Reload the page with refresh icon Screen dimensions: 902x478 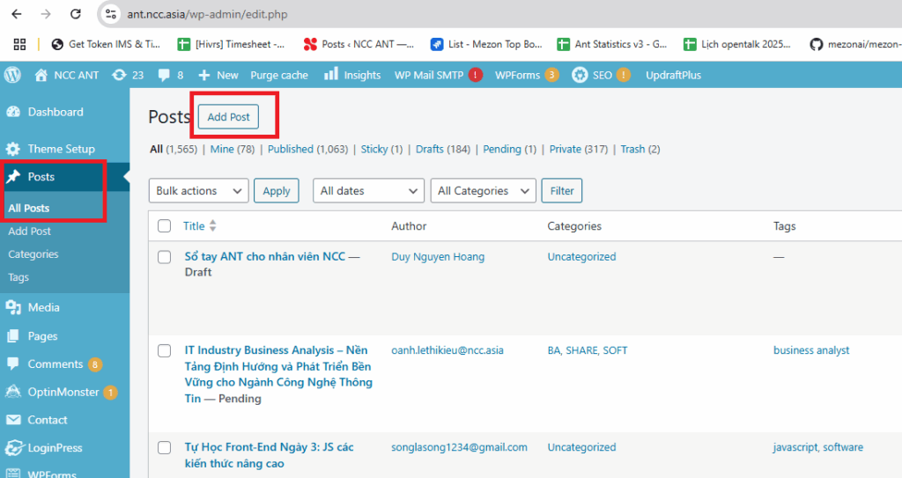[x=76, y=14]
